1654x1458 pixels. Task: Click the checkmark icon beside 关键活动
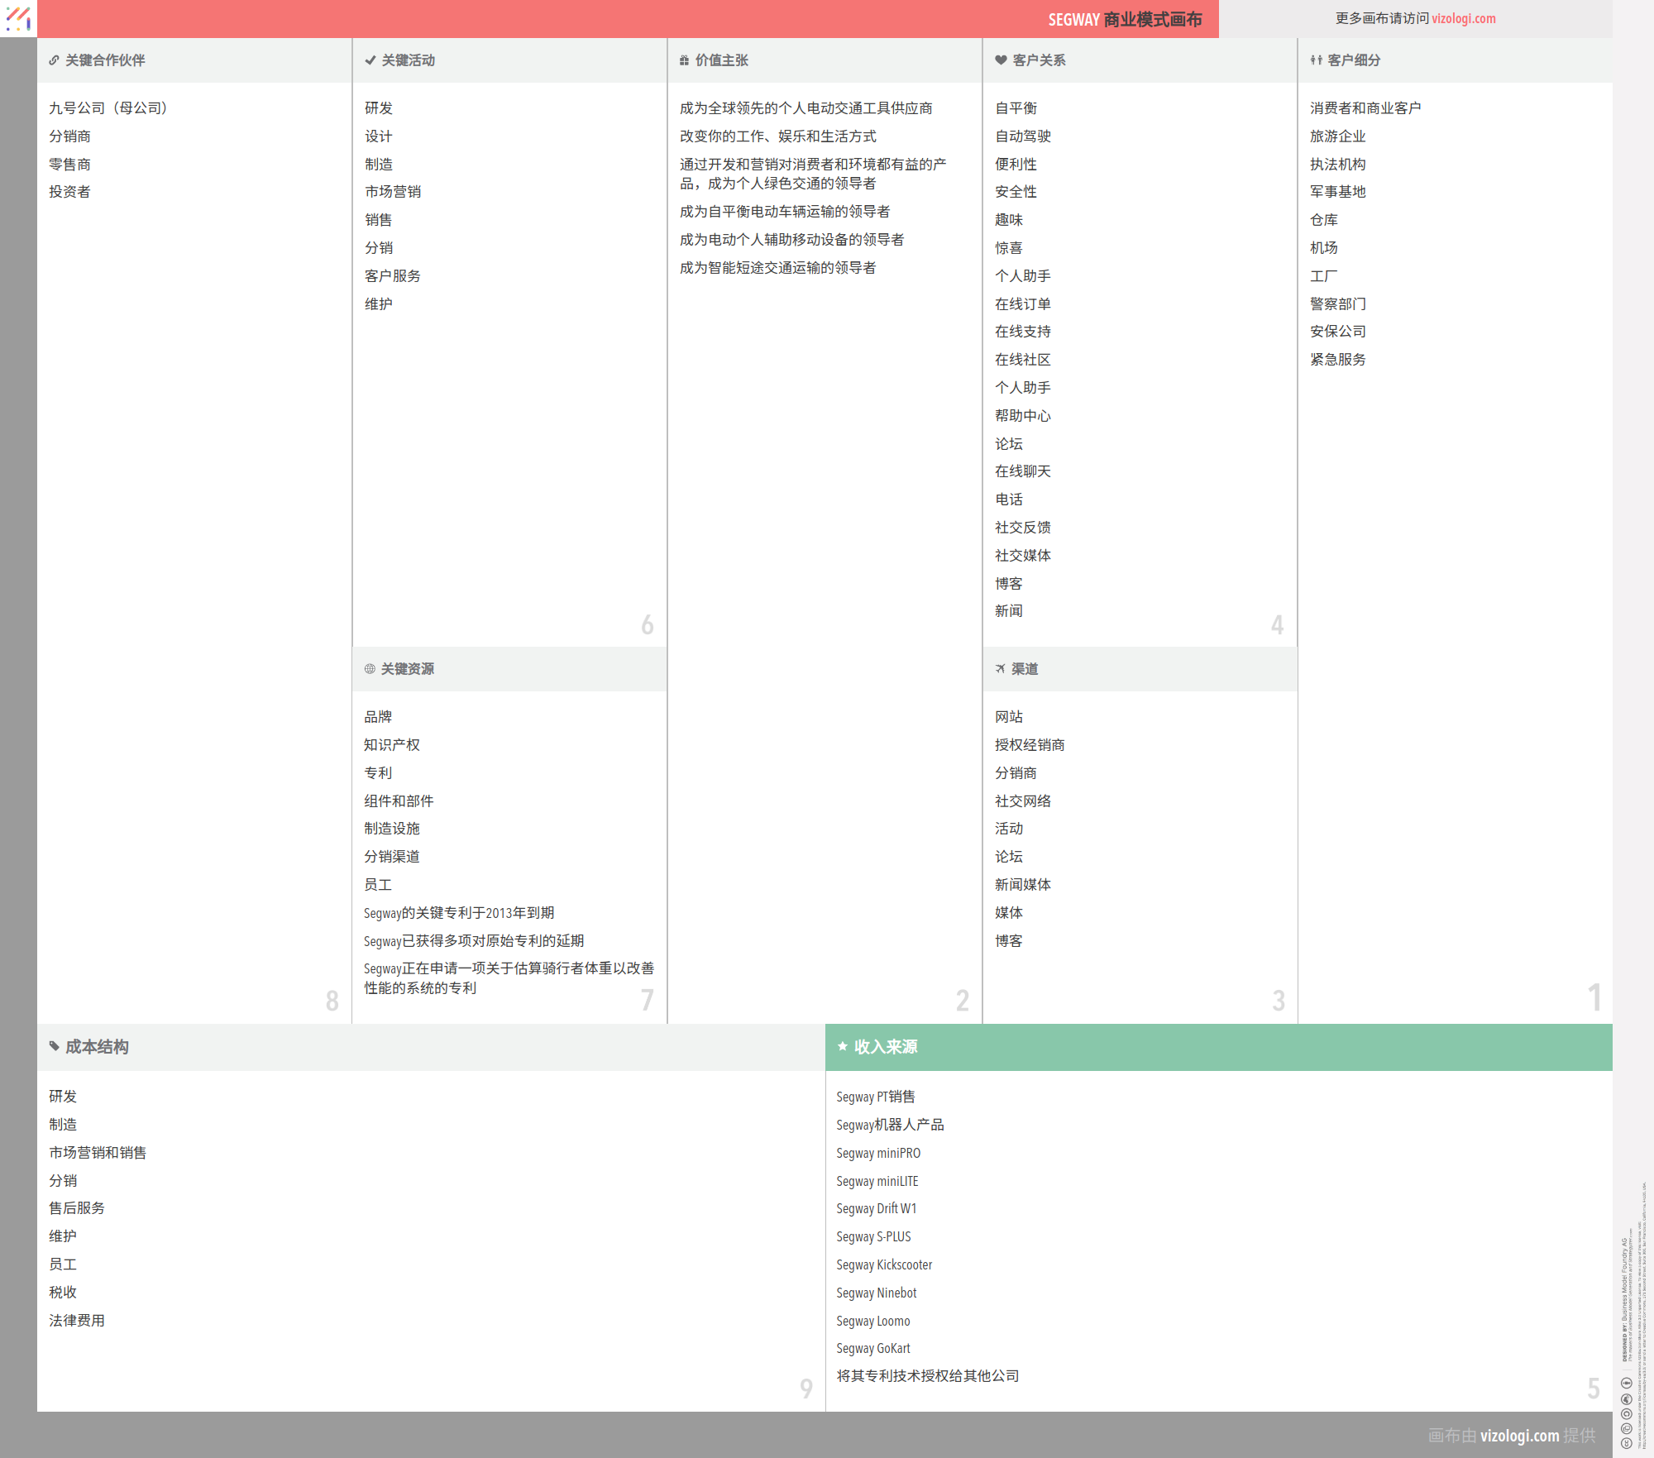(370, 60)
